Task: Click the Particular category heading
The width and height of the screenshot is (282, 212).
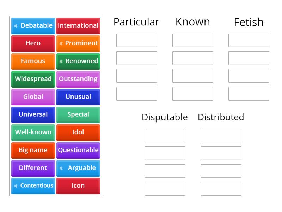Action: (136, 22)
